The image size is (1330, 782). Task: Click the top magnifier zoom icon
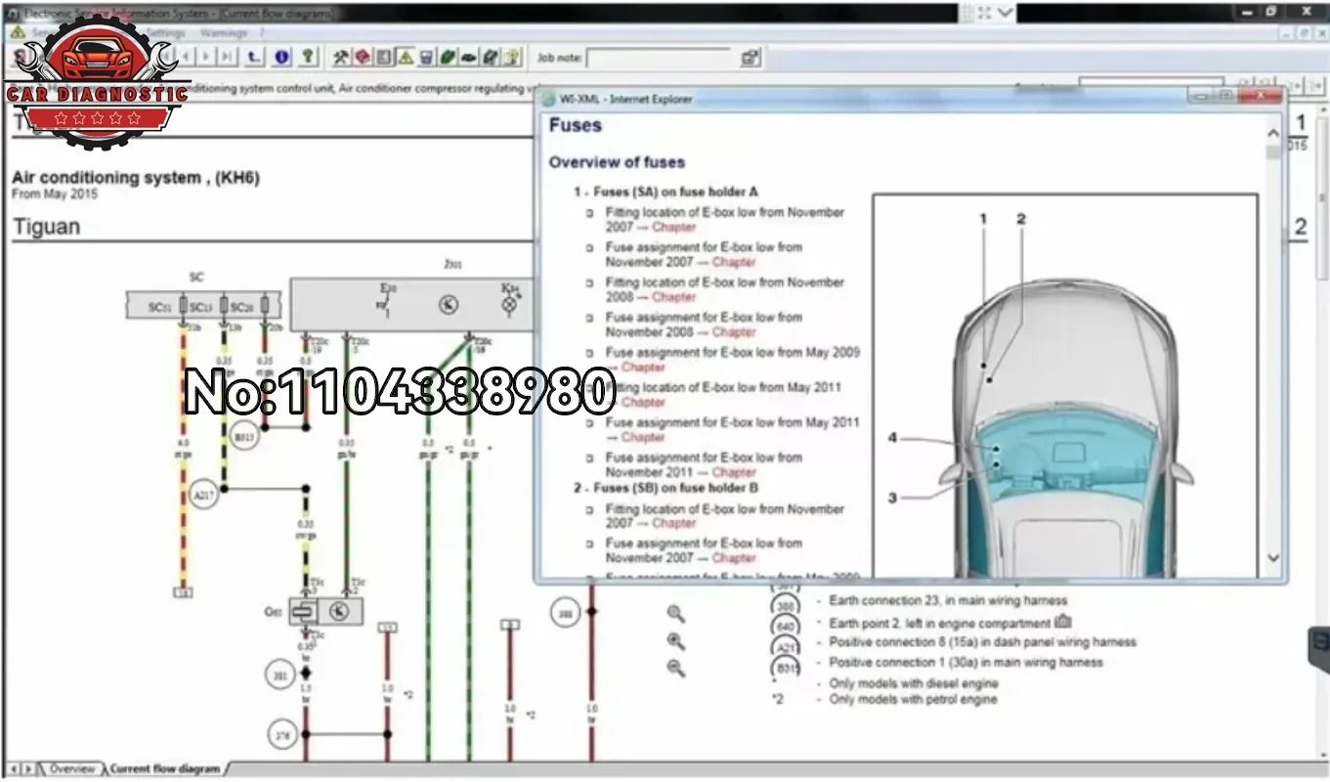click(x=675, y=614)
